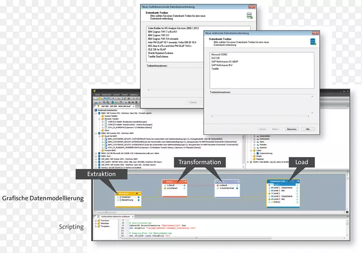
Task: Click the open folder toolbar icon
Action: pyautogui.click(x=100, y=98)
